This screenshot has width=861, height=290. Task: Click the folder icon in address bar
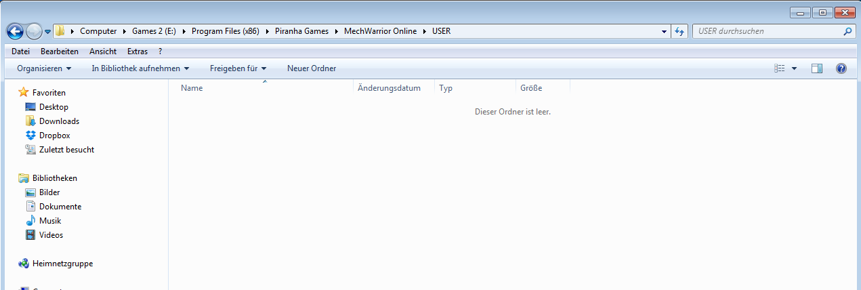point(60,31)
